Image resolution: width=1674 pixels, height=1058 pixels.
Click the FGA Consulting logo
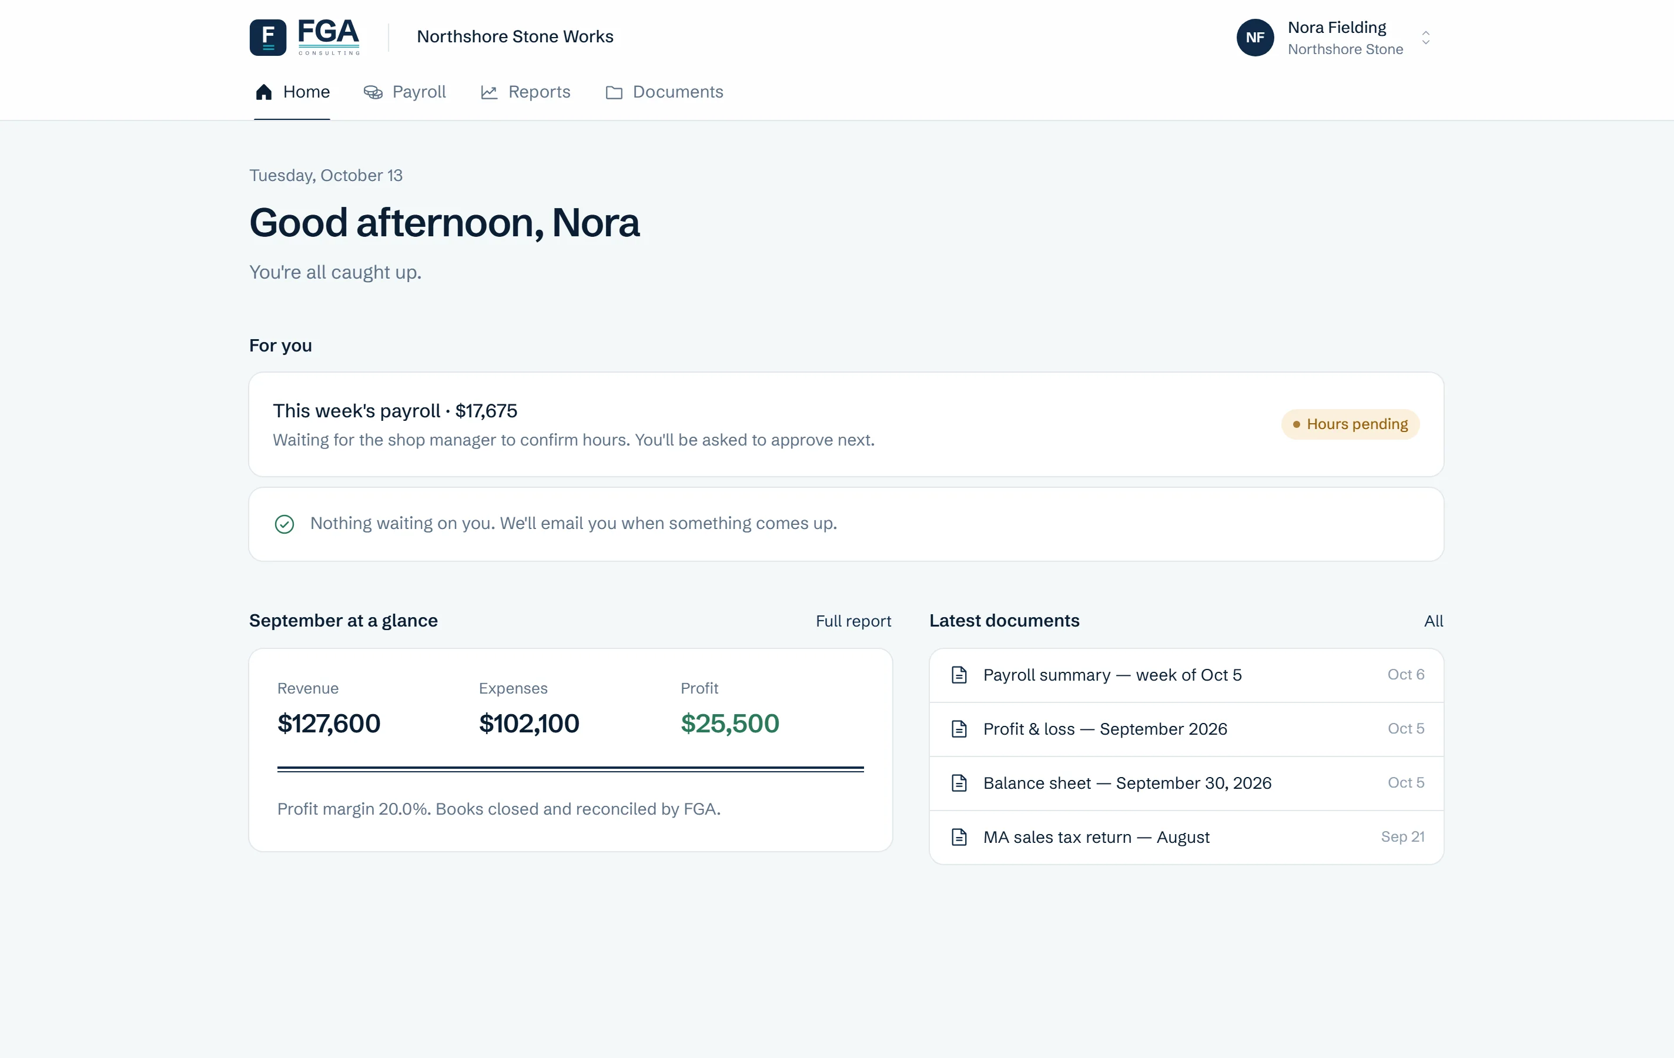(304, 37)
